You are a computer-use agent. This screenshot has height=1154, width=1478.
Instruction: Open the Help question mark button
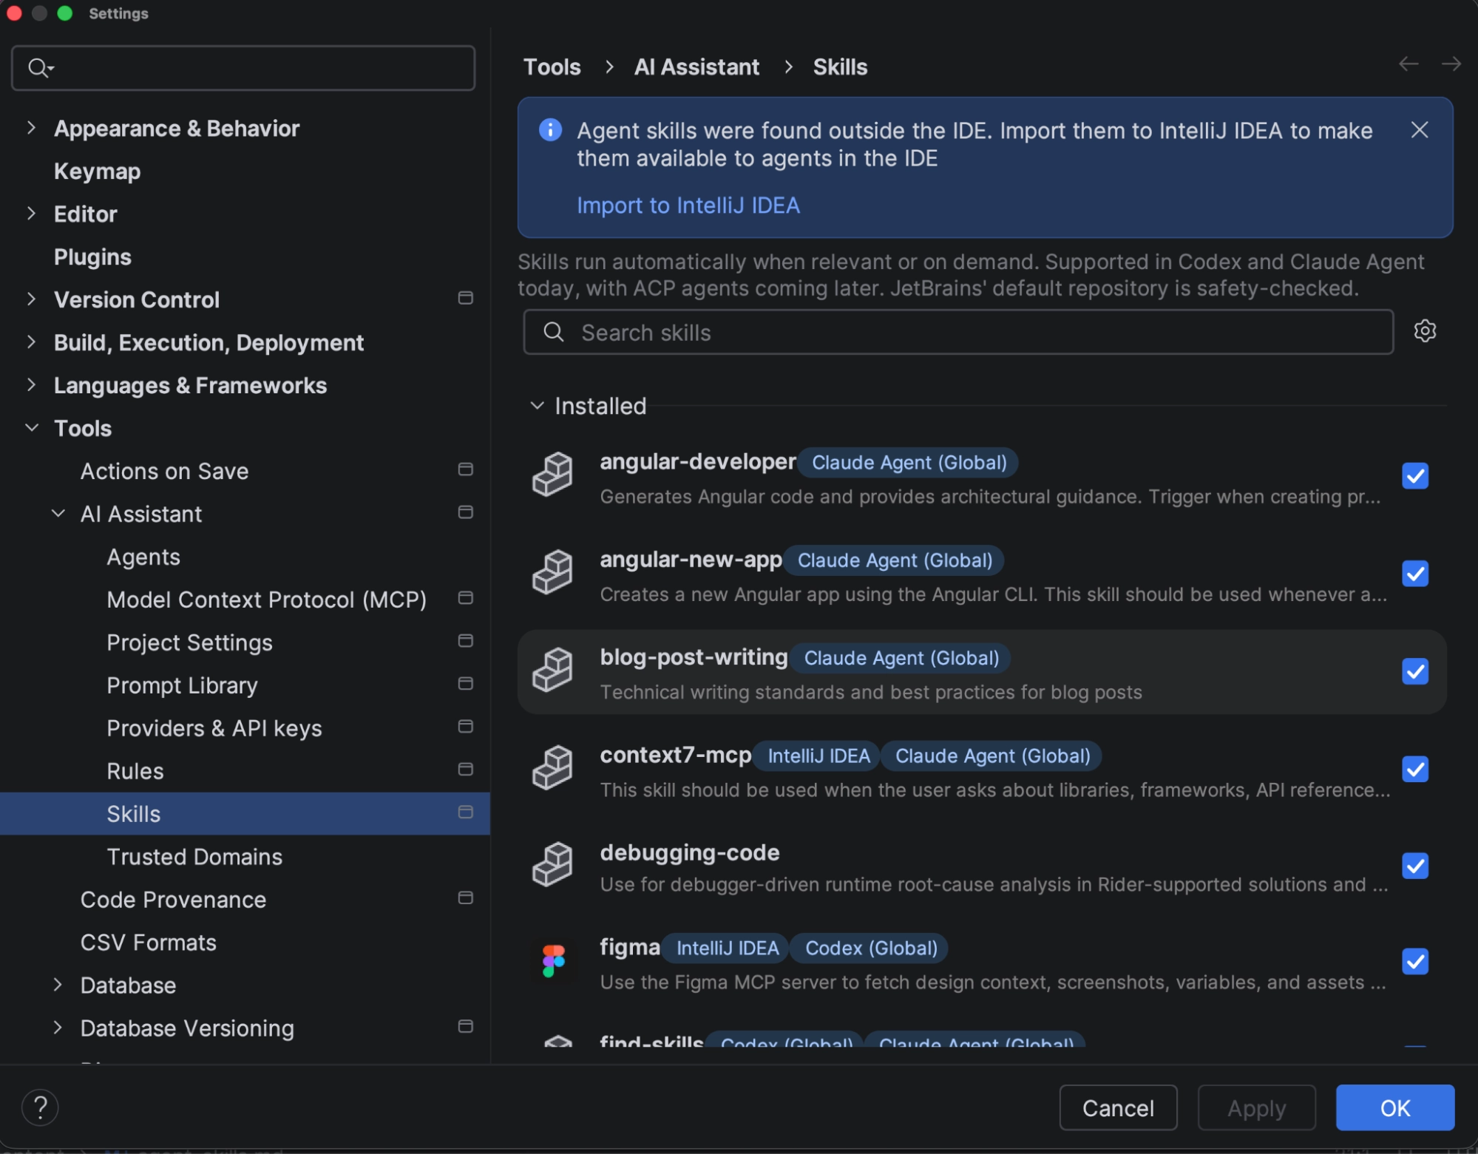pos(40,1107)
